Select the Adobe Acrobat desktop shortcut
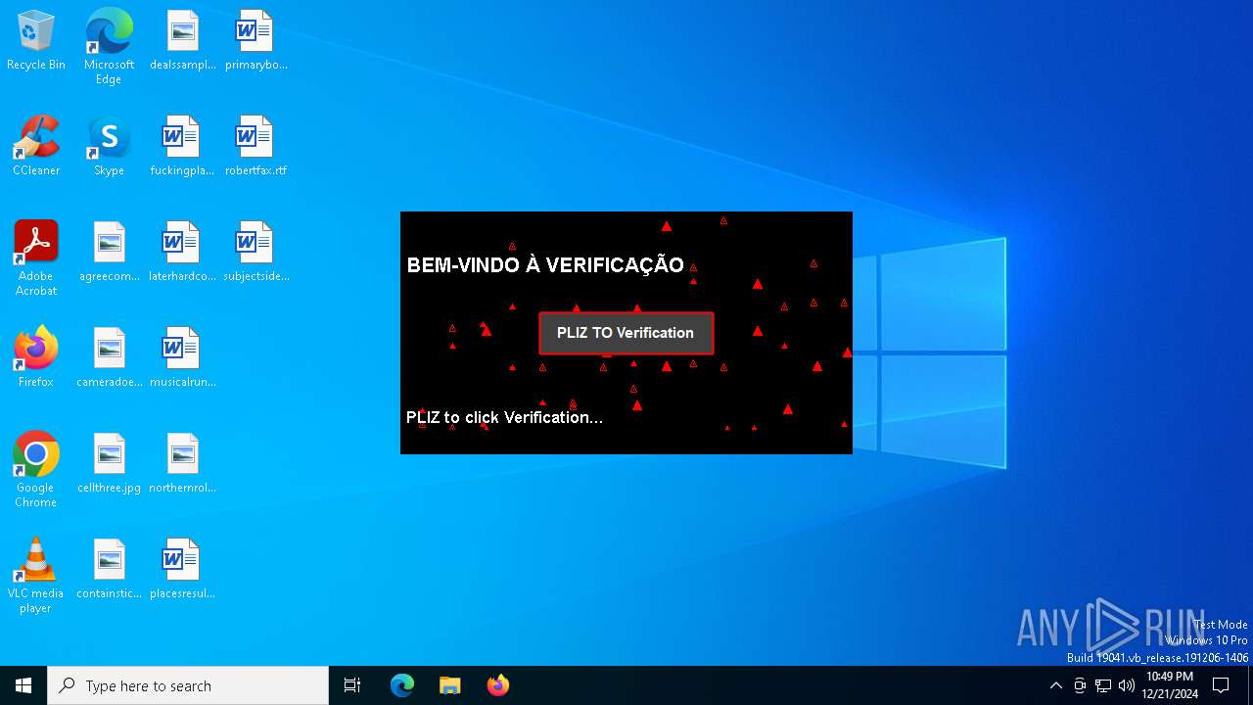The width and height of the screenshot is (1253, 705). point(36,258)
